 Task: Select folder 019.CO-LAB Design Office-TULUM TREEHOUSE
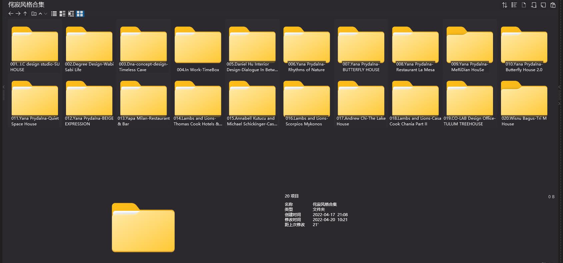(x=470, y=99)
